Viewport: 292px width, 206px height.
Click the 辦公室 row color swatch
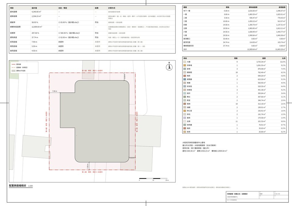185,111
